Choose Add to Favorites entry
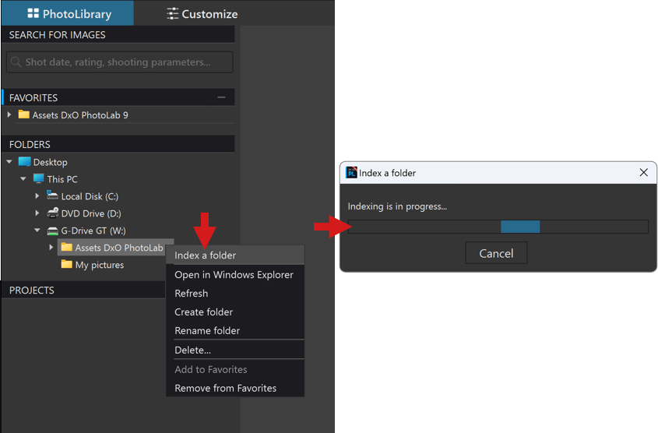Image resolution: width=658 pixels, height=433 pixels. coord(235,369)
